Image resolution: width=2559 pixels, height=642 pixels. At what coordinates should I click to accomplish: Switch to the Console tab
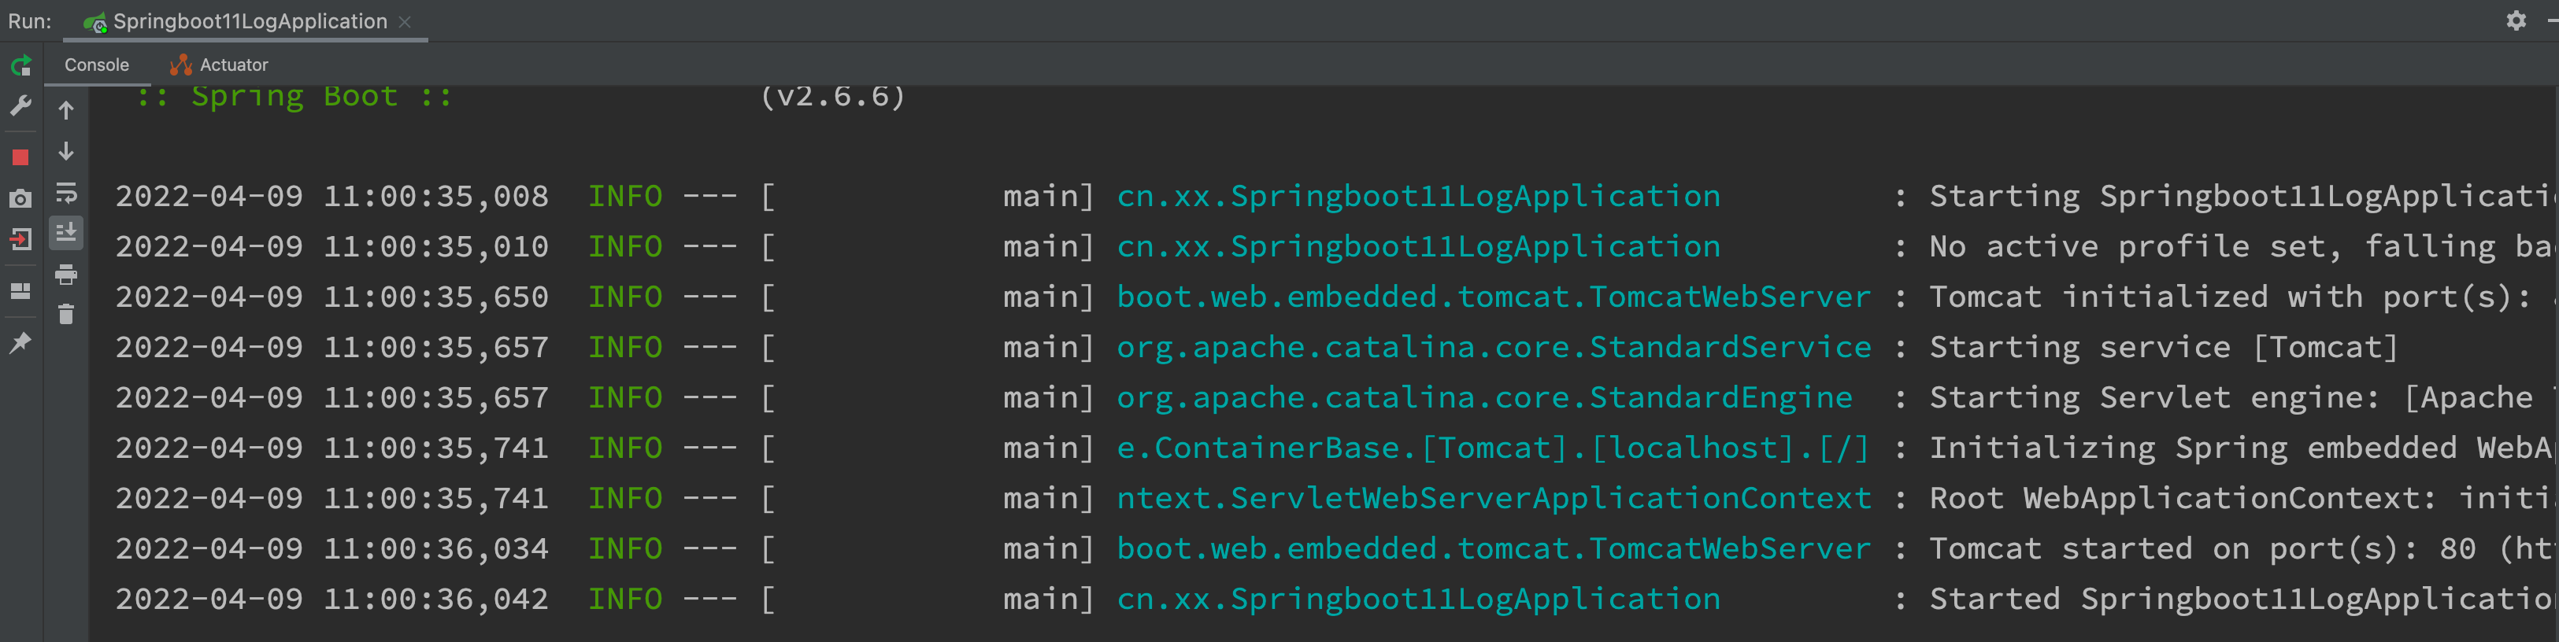[x=96, y=65]
